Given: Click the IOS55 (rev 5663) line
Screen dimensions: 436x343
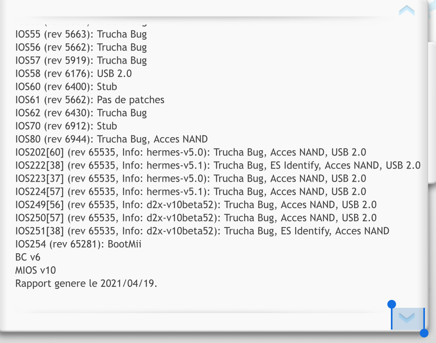Looking at the screenshot, I should pos(81,34).
